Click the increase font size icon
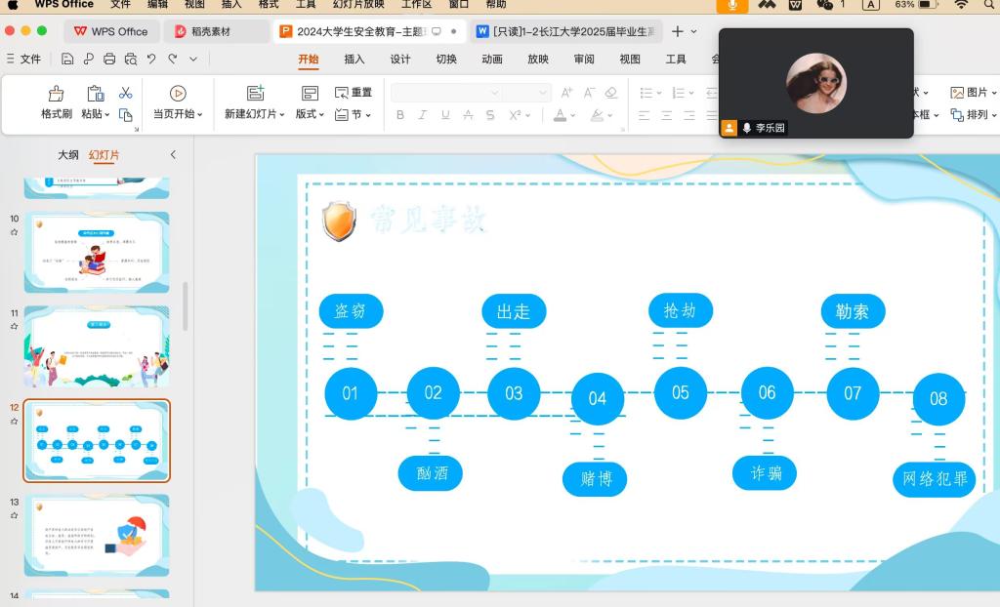 point(566,93)
